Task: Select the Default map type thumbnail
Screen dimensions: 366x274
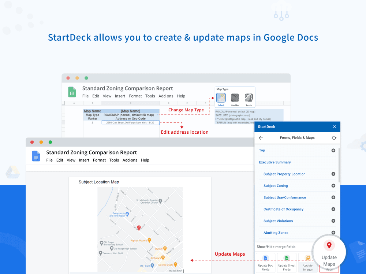Action: pyautogui.click(x=221, y=98)
